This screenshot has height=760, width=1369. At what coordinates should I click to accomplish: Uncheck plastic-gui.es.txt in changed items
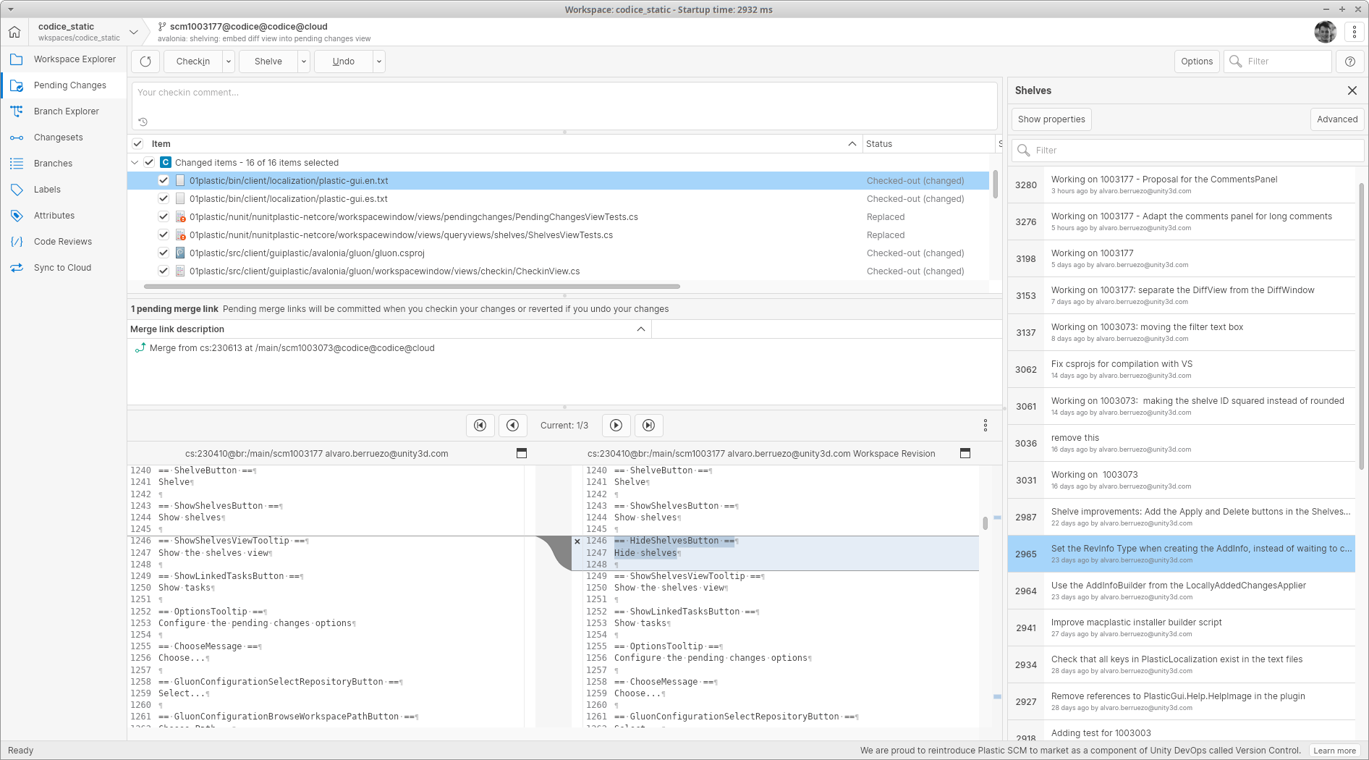[163, 198]
